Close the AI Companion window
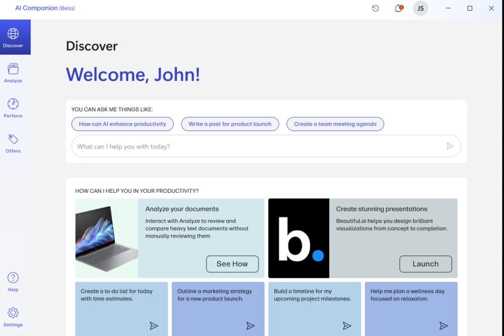The height and width of the screenshot is (336, 504). (x=491, y=9)
